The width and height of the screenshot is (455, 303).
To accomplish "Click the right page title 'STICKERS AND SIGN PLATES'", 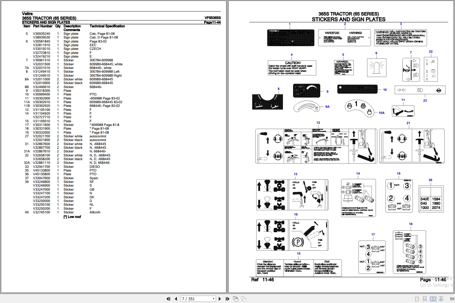I will [349, 19].
